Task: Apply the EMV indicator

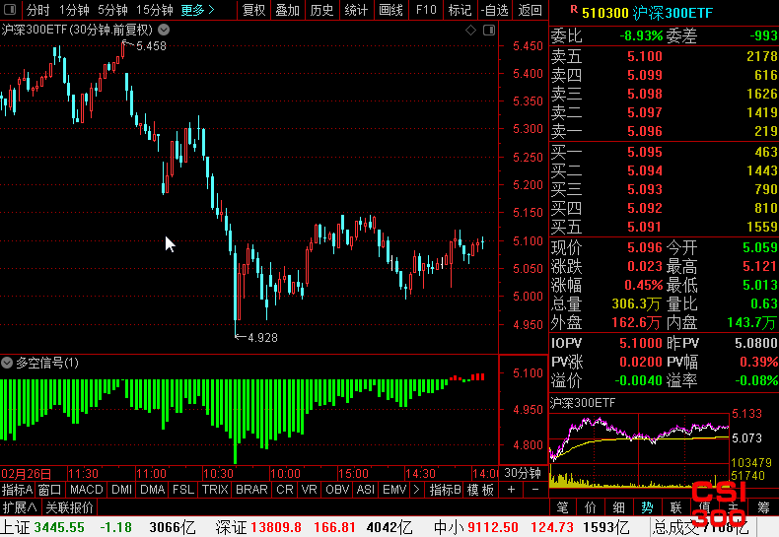Action: [395, 490]
